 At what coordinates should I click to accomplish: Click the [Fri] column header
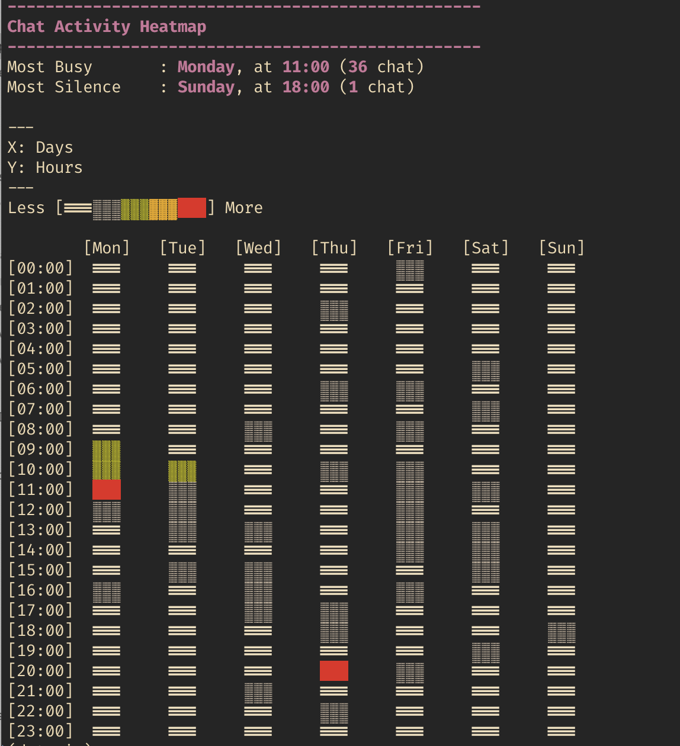pos(410,247)
